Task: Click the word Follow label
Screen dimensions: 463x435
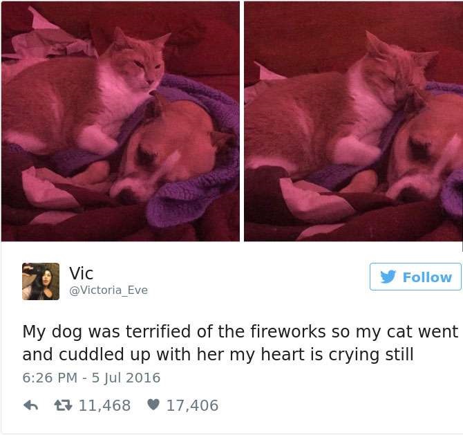Action: click(x=427, y=277)
